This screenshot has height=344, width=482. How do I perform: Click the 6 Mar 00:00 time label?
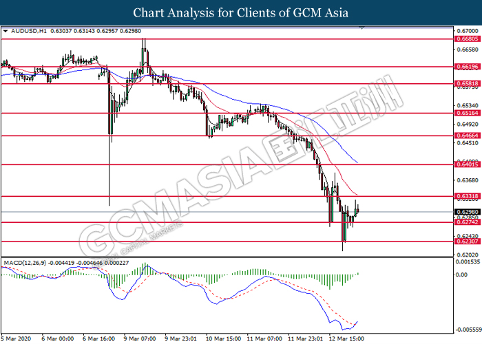point(57,338)
